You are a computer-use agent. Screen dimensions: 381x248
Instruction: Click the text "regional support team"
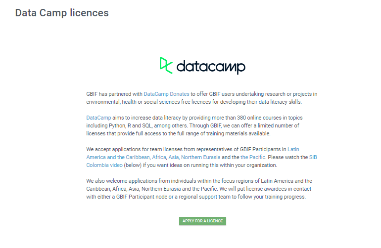coord(204,197)
